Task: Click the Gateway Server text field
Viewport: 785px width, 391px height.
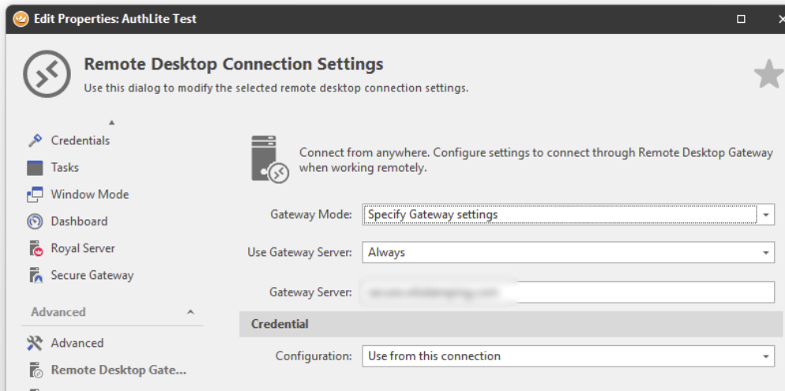Action: pyautogui.click(x=567, y=292)
